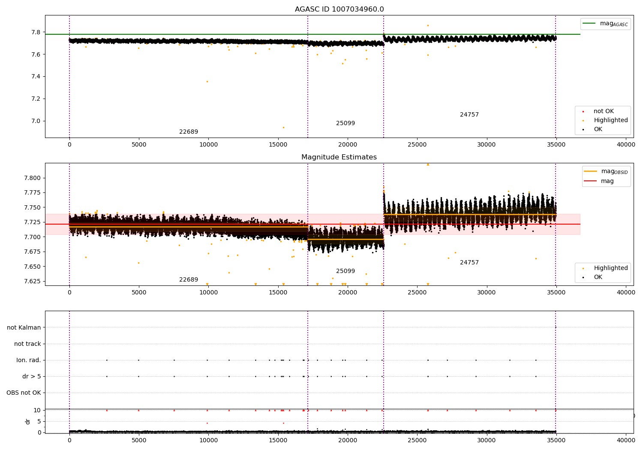Click the 7.4 y-axis tick label

(36, 77)
